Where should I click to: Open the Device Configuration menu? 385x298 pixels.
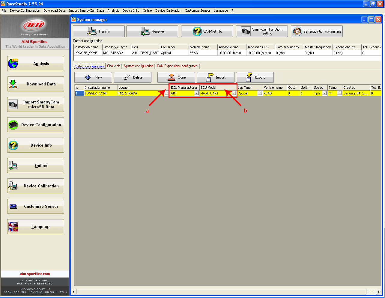(25, 10)
